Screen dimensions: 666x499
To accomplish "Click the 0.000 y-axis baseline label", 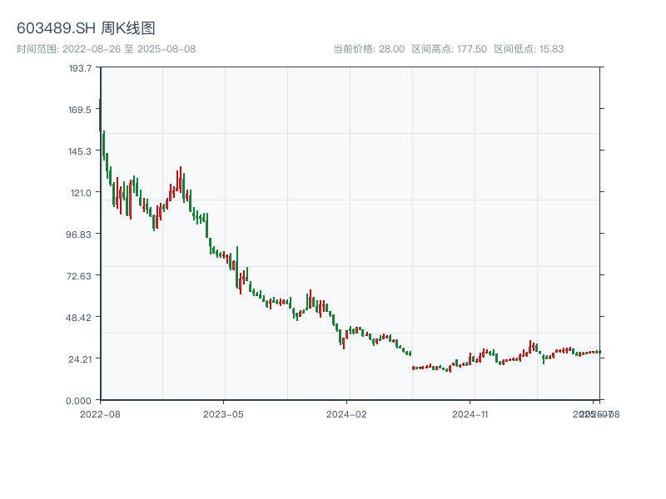I will pyautogui.click(x=80, y=400).
